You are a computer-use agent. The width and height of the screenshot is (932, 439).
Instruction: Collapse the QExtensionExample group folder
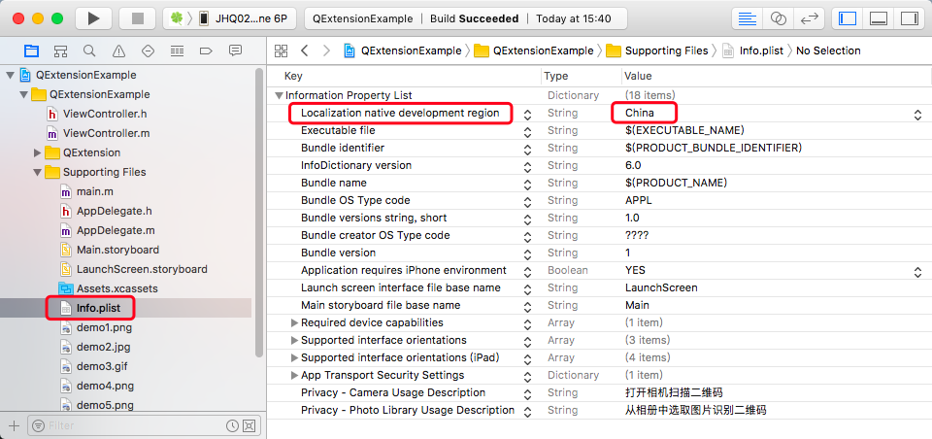pyautogui.click(x=23, y=94)
